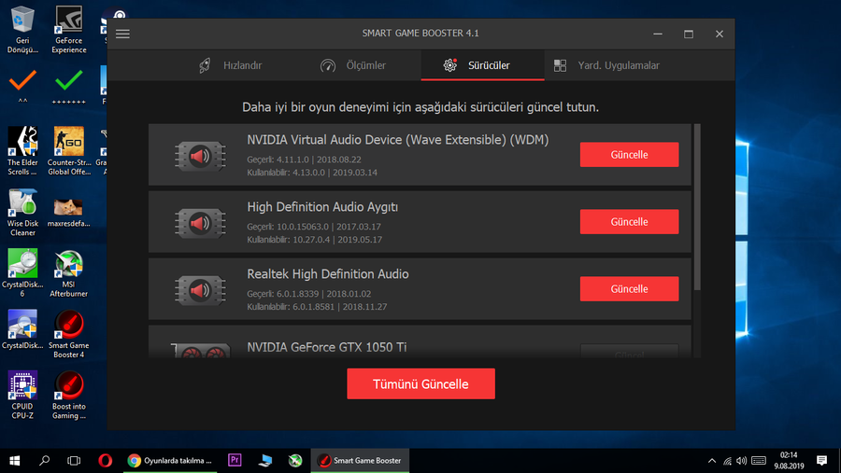Click Güncelle for High Definition Audio Aygıtı

(629, 222)
